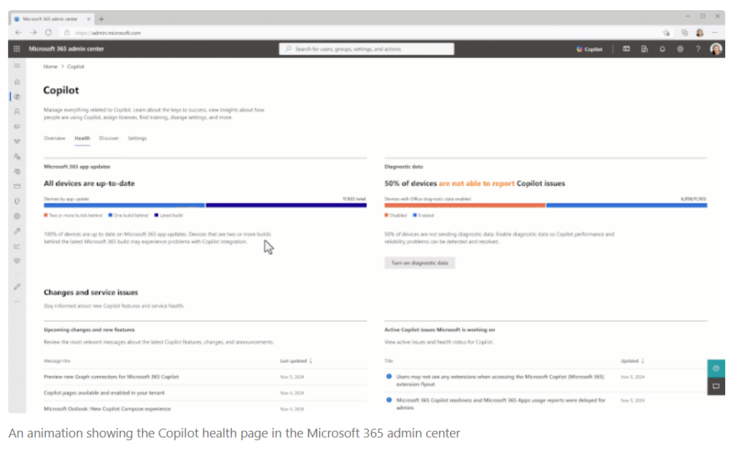The width and height of the screenshot is (736, 453).
Task: Click the search users, groups, settings box
Action: pos(367,49)
